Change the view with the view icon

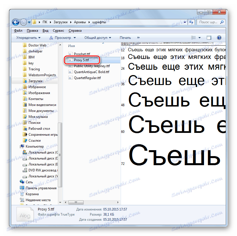click(193, 38)
